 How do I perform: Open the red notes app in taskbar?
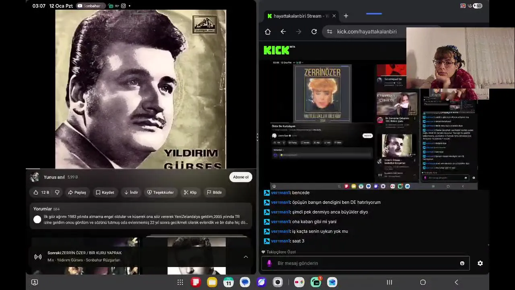pyautogui.click(x=196, y=282)
